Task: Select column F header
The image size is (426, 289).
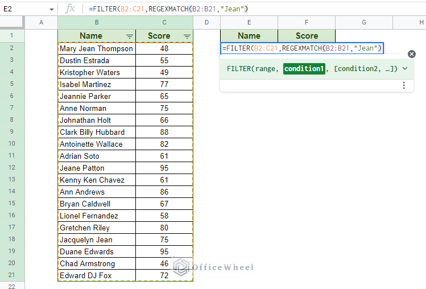Action: pyautogui.click(x=307, y=22)
